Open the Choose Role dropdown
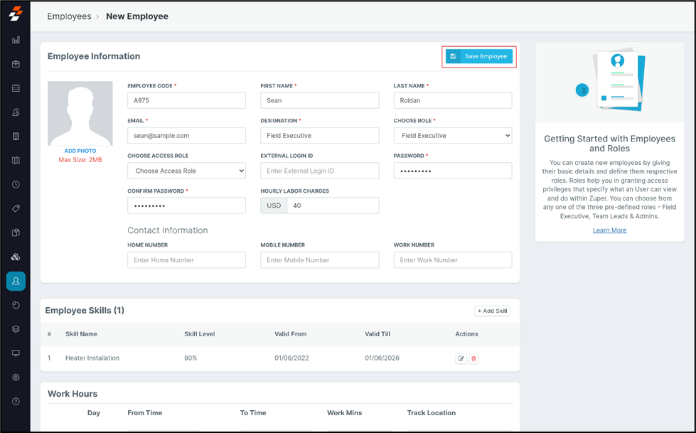The height and width of the screenshot is (433, 696). click(452, 135)
